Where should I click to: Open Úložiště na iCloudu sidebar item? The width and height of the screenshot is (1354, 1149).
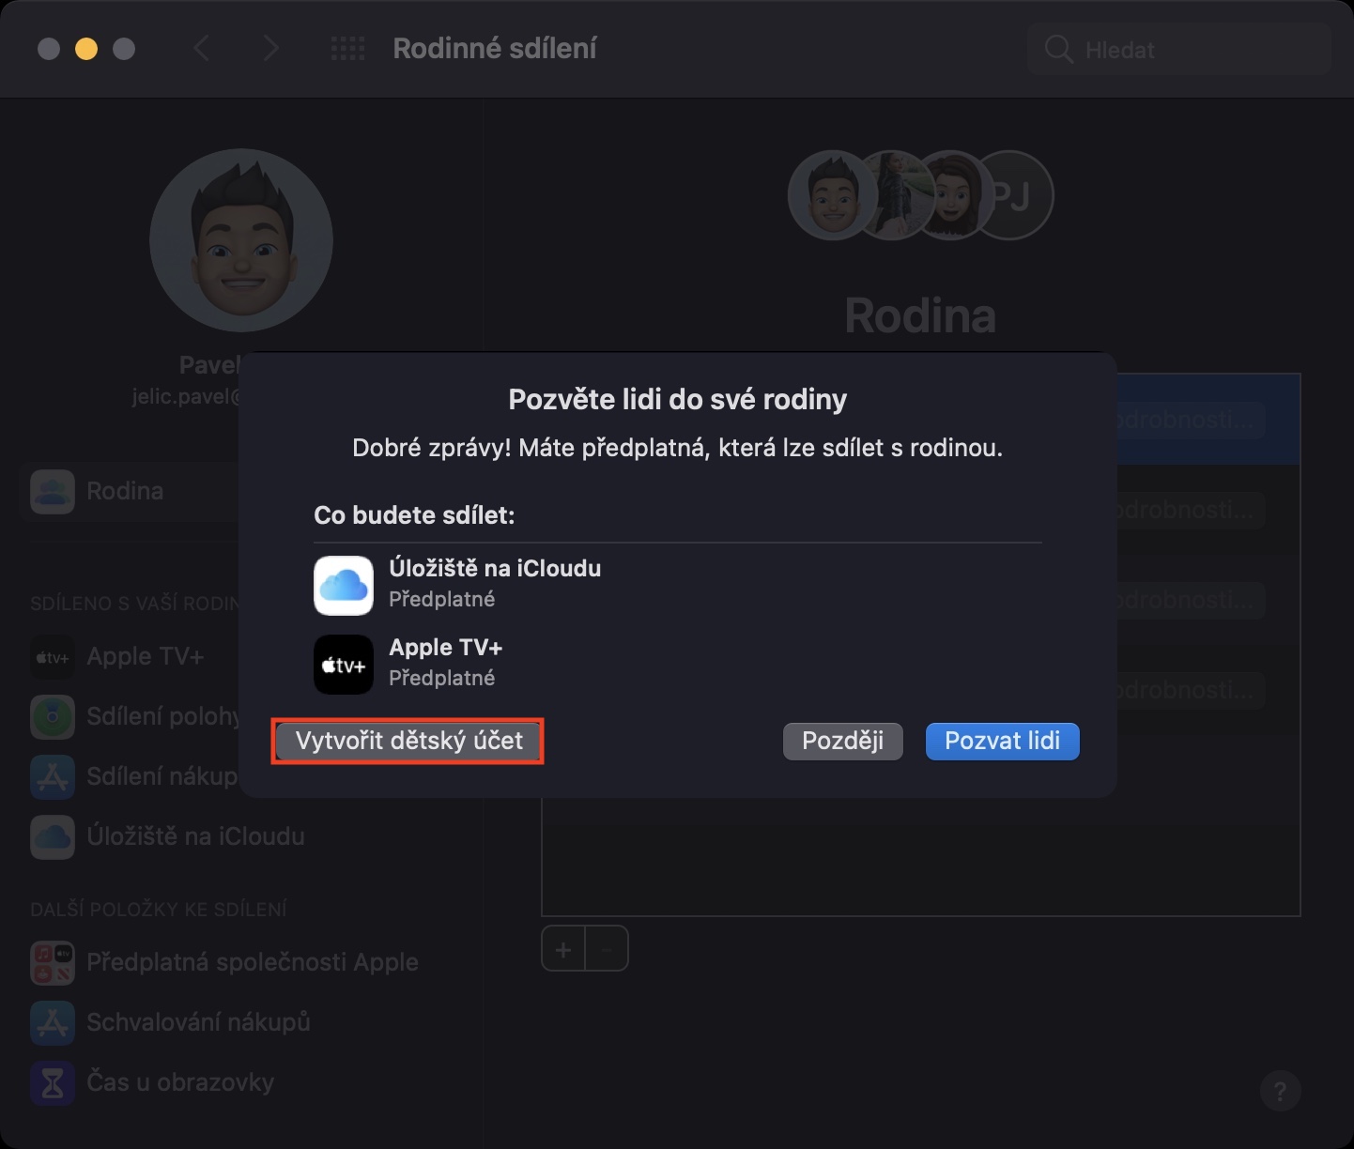coord(169,836)
